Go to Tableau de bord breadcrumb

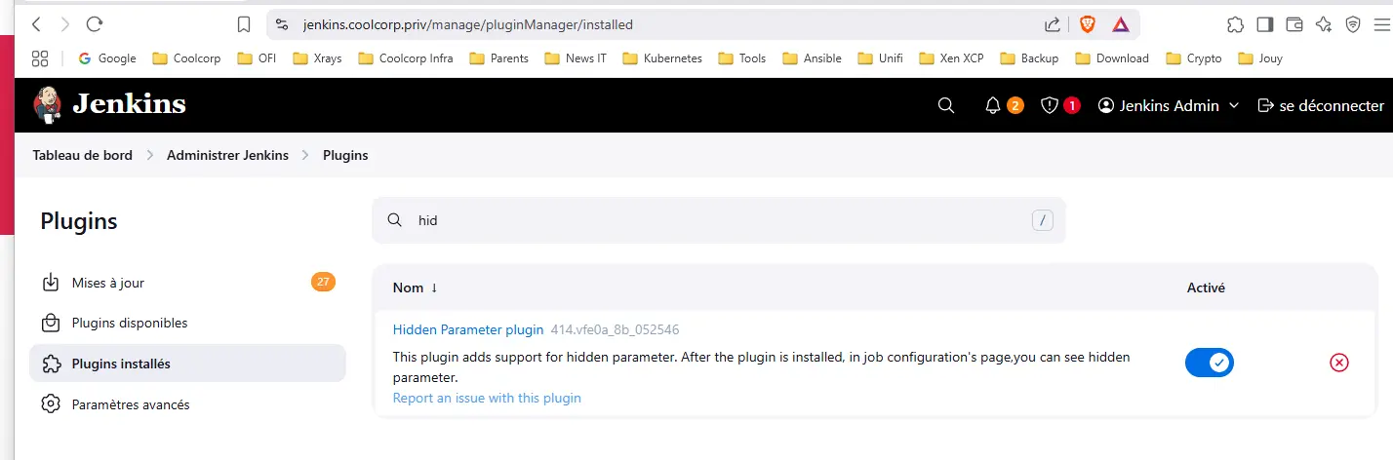(83, 155)
